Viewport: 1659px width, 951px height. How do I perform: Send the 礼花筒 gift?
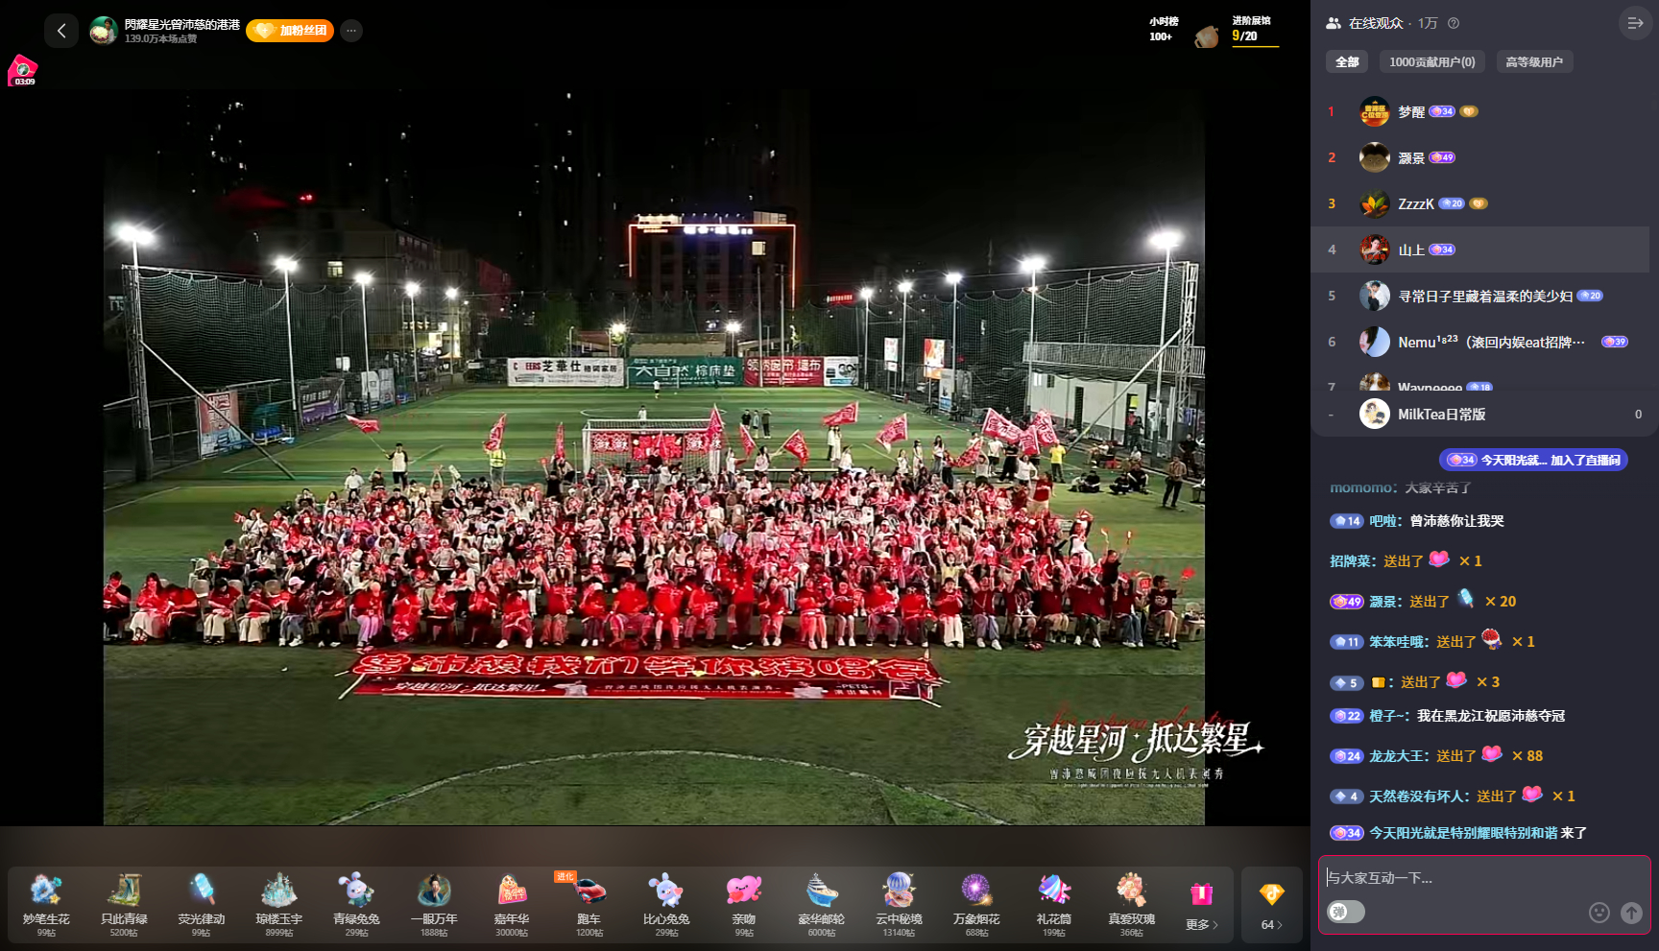click(1054, 903)
